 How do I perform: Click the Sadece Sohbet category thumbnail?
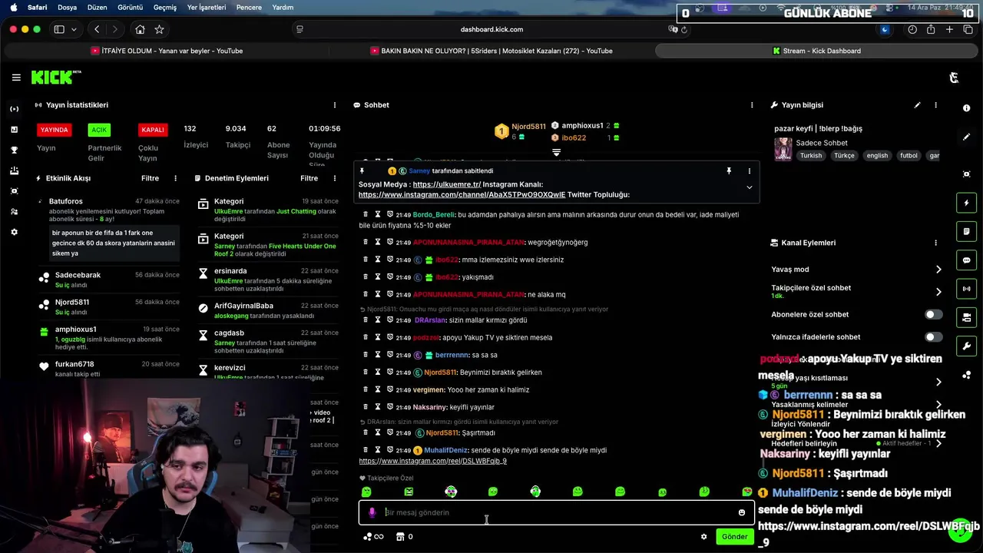(x=783, y=149)
